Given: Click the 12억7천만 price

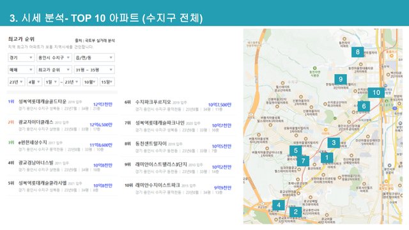Looking at the screenshot, I should pyautogui.click(x=103, y=104).
